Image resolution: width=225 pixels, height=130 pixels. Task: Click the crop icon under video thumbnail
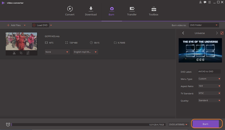[x=21, y=53]
